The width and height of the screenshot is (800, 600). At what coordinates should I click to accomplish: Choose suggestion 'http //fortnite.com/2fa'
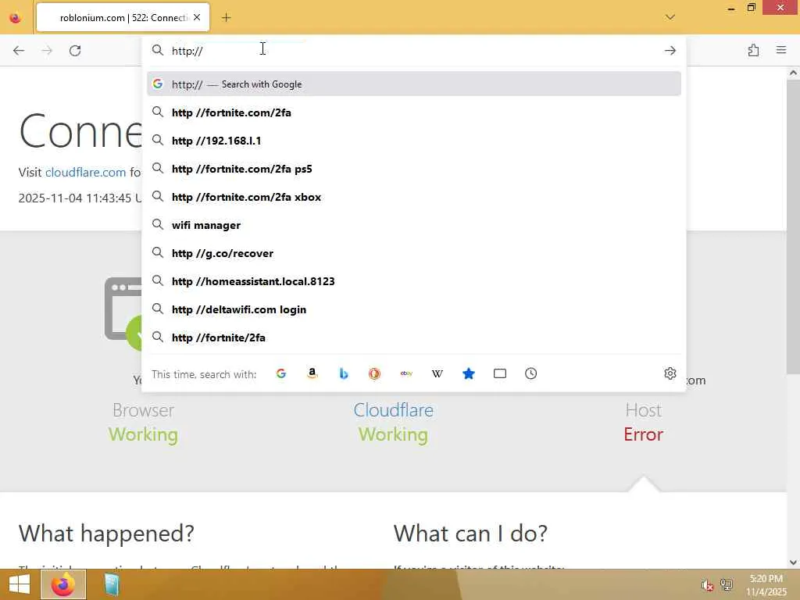pos(414,112)
